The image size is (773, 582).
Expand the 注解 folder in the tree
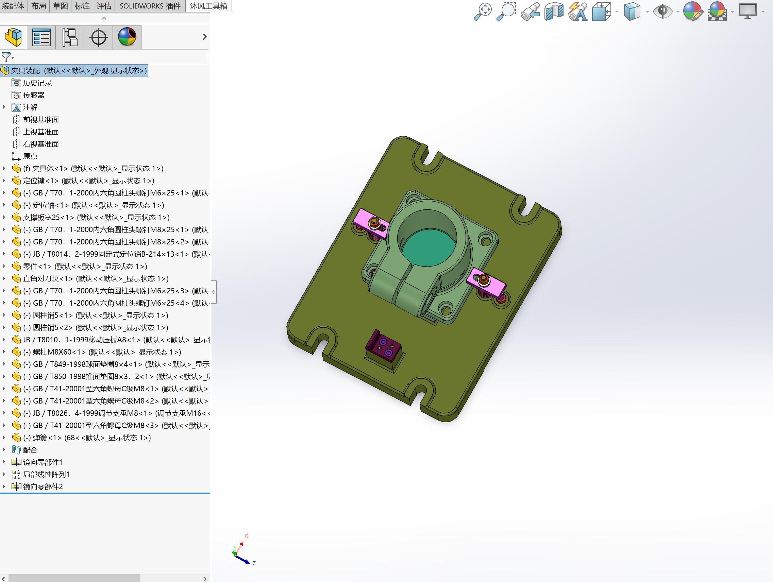tap(4, 107)
